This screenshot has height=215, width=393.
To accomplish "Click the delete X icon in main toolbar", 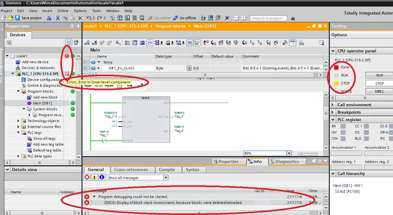I will tap(80, 18).
